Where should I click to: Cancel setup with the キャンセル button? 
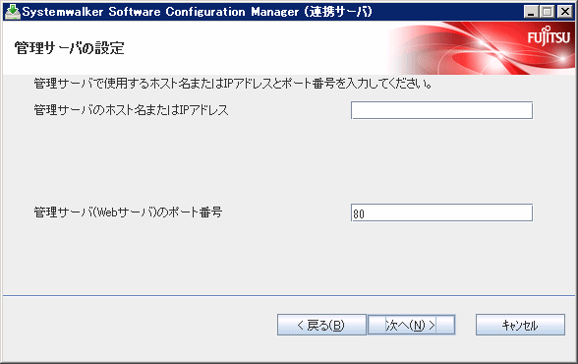point(520,325)
